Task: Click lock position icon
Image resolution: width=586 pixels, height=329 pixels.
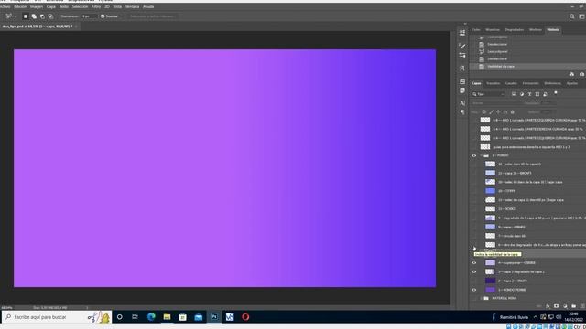Action: pos(498,111)
